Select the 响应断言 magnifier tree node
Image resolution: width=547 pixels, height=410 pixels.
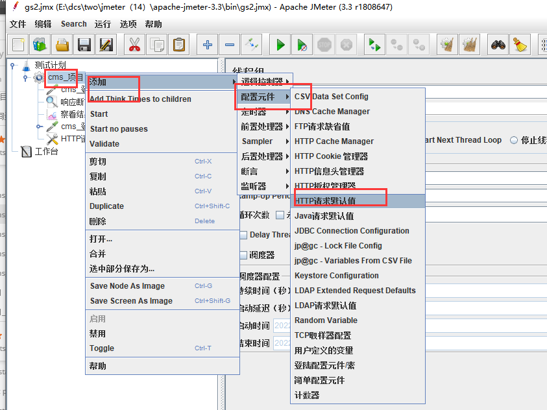[72, 102]
